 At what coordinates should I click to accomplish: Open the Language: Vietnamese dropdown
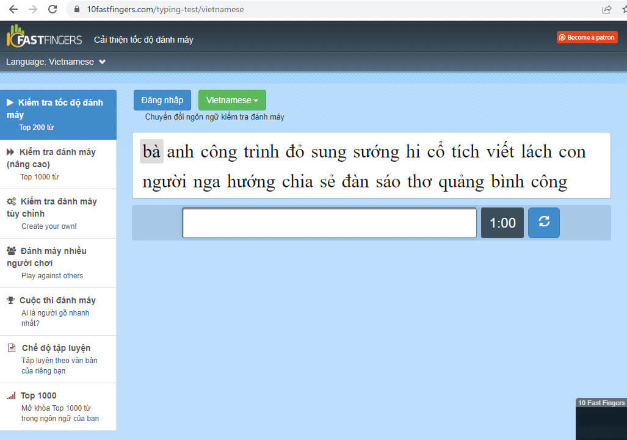(56, 62)
